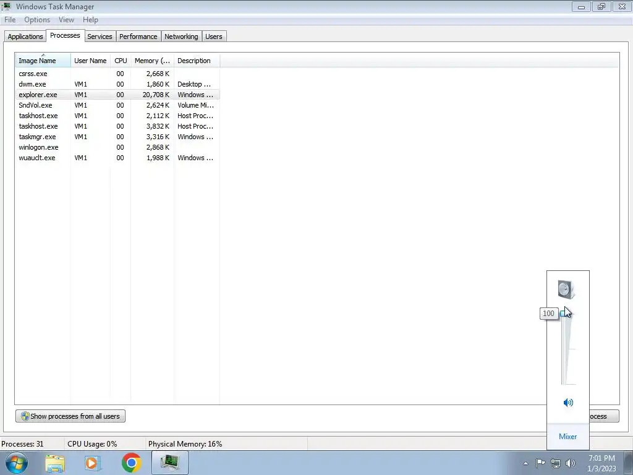Switch to the Applications tab

pyautogui.click(x=25, y=36)
